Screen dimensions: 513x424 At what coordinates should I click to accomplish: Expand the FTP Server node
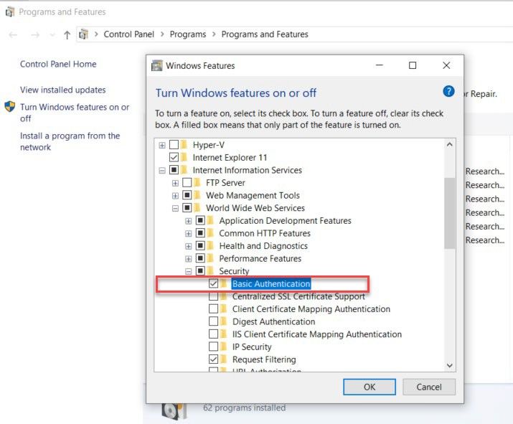[175, 183]
